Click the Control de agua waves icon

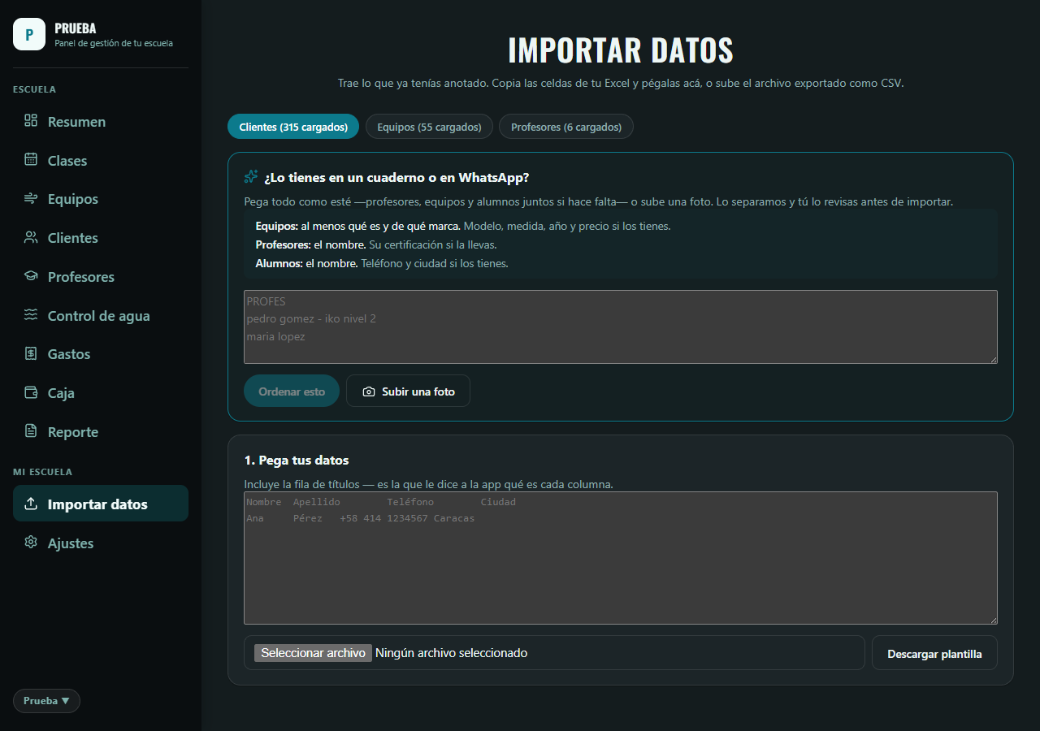pyautogui.click(x=31, y=315)
